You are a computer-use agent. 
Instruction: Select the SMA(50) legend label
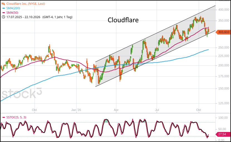click(12, 13)
